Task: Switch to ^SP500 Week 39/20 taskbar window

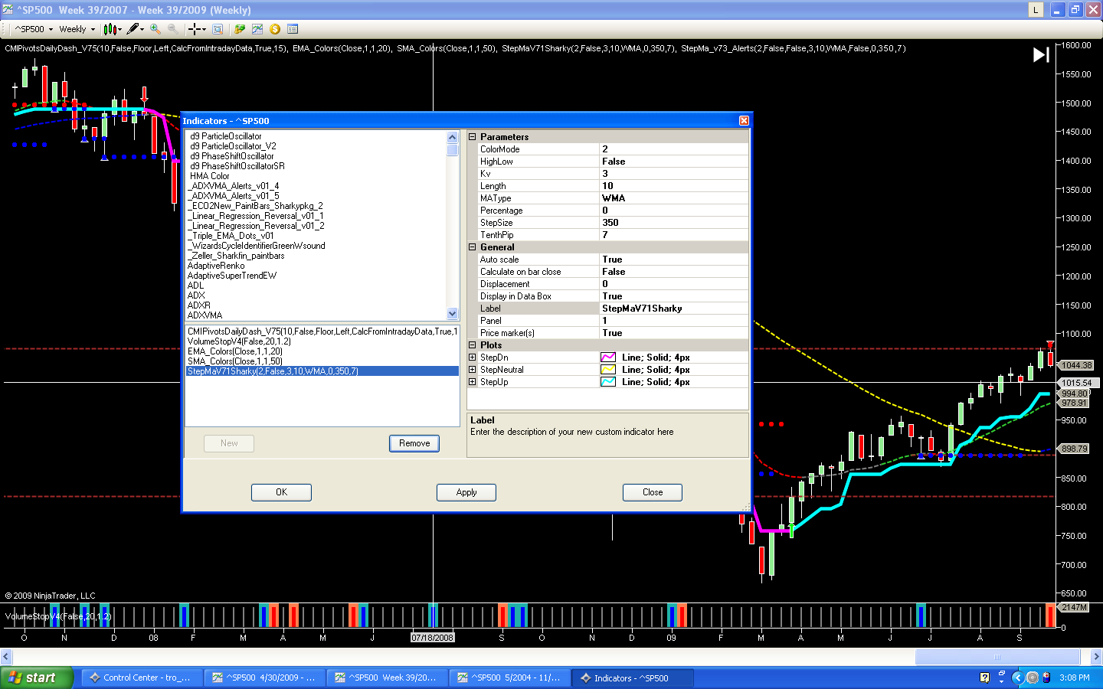Action: pyautogui.click(x=387, y=678)
